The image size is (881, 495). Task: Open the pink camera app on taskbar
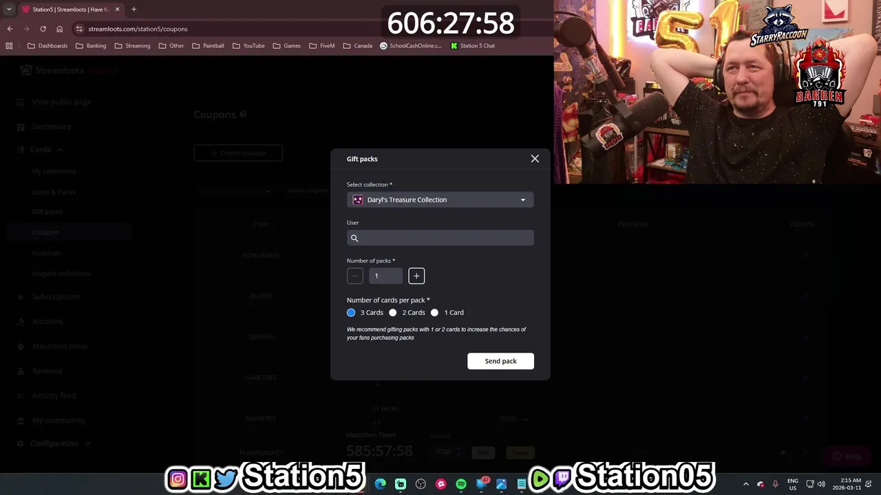click(x=441, y=484)
